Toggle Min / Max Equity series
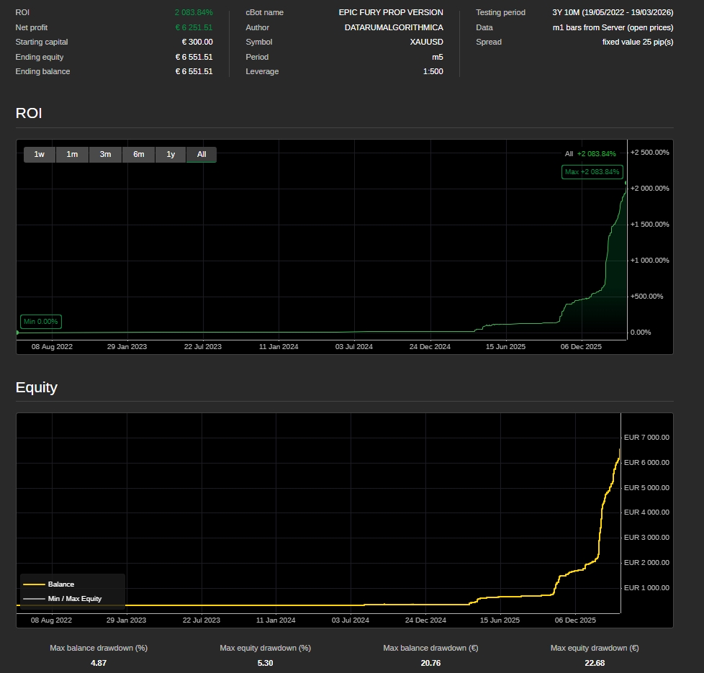 coord(75,599)
